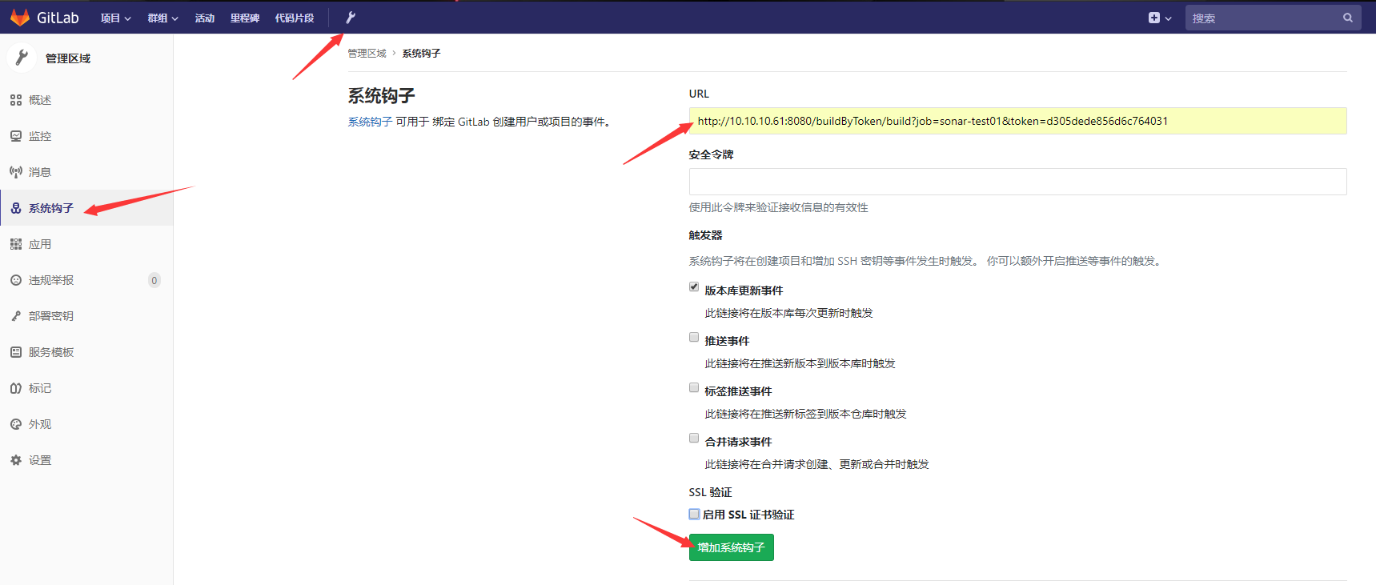Click the 部署密钥 key icon

[16, 316]
